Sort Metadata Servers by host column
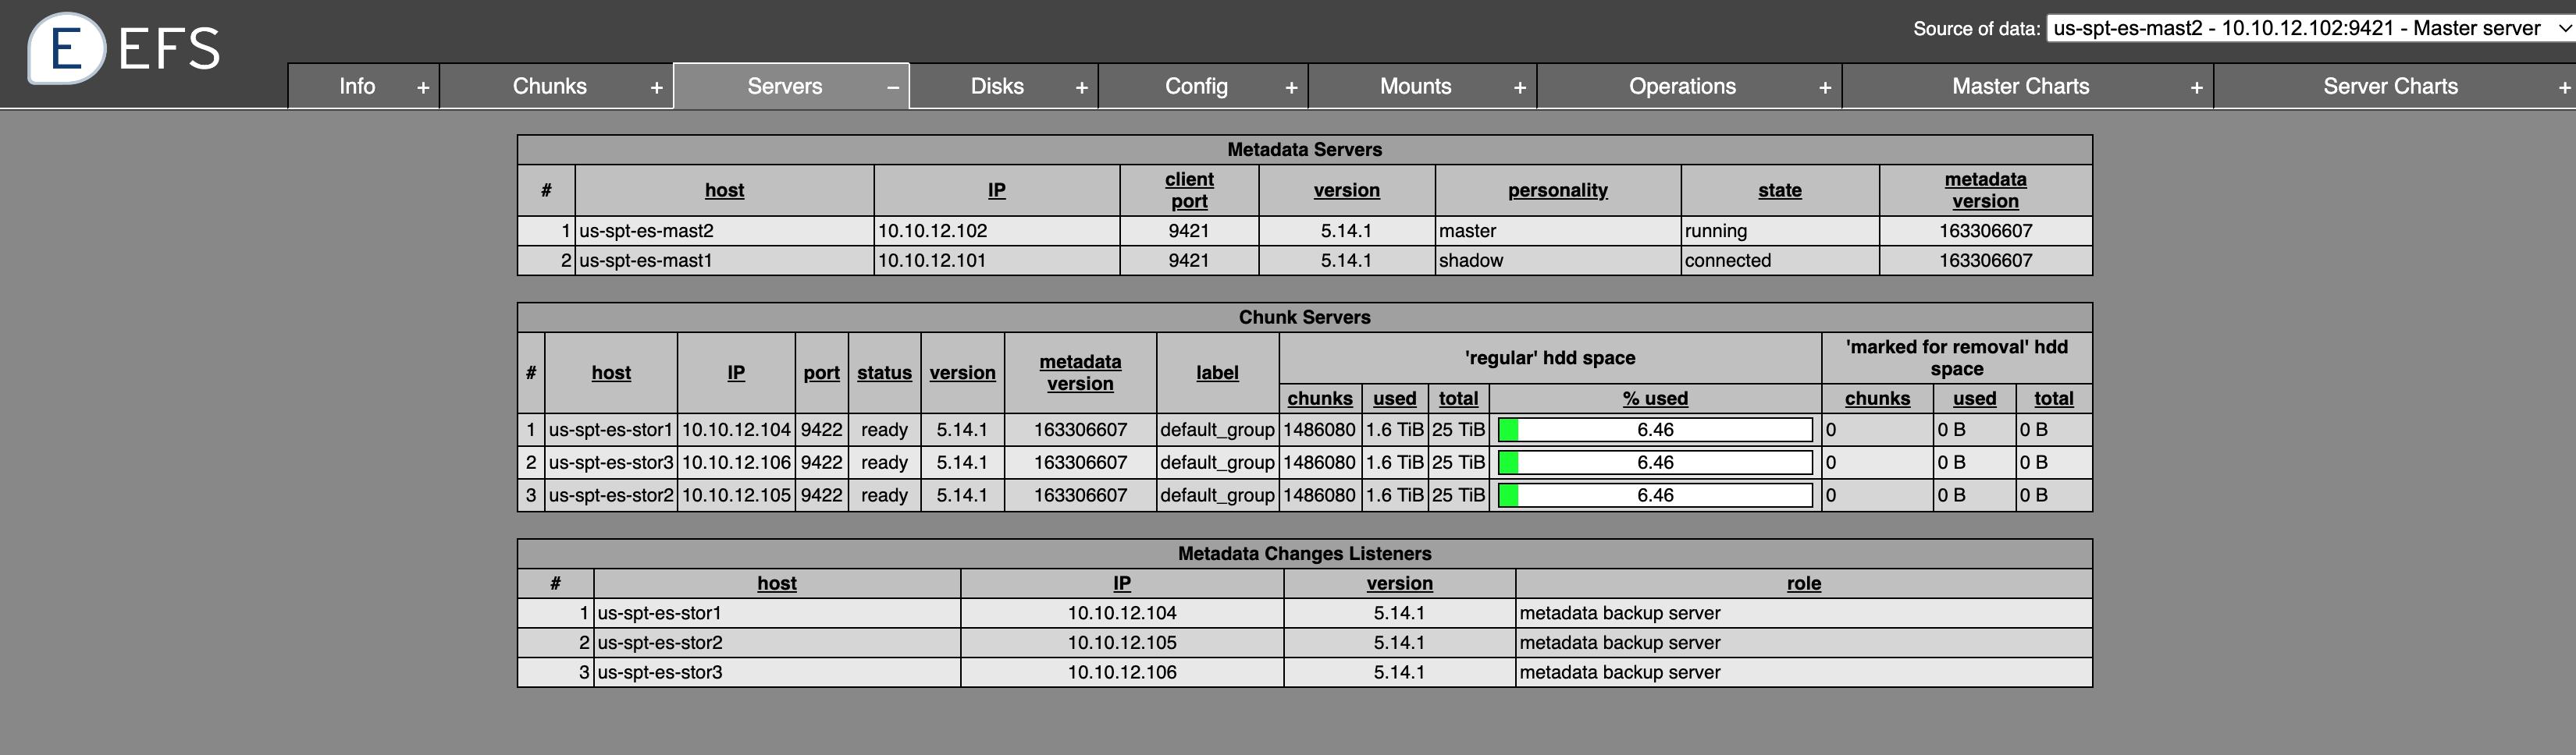The width and height of the screenshot is (2576, 755). pos(724,190)
